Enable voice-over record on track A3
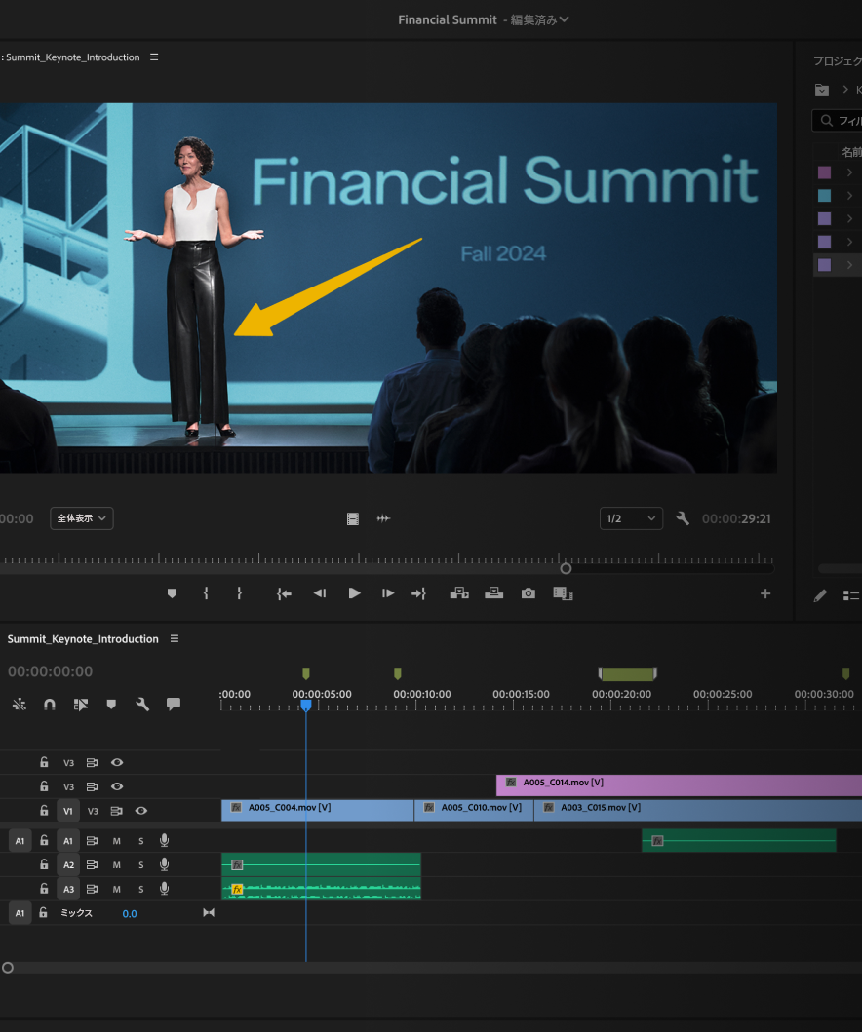This screenshot has width=862, height=1032. [x=165, y=889]
